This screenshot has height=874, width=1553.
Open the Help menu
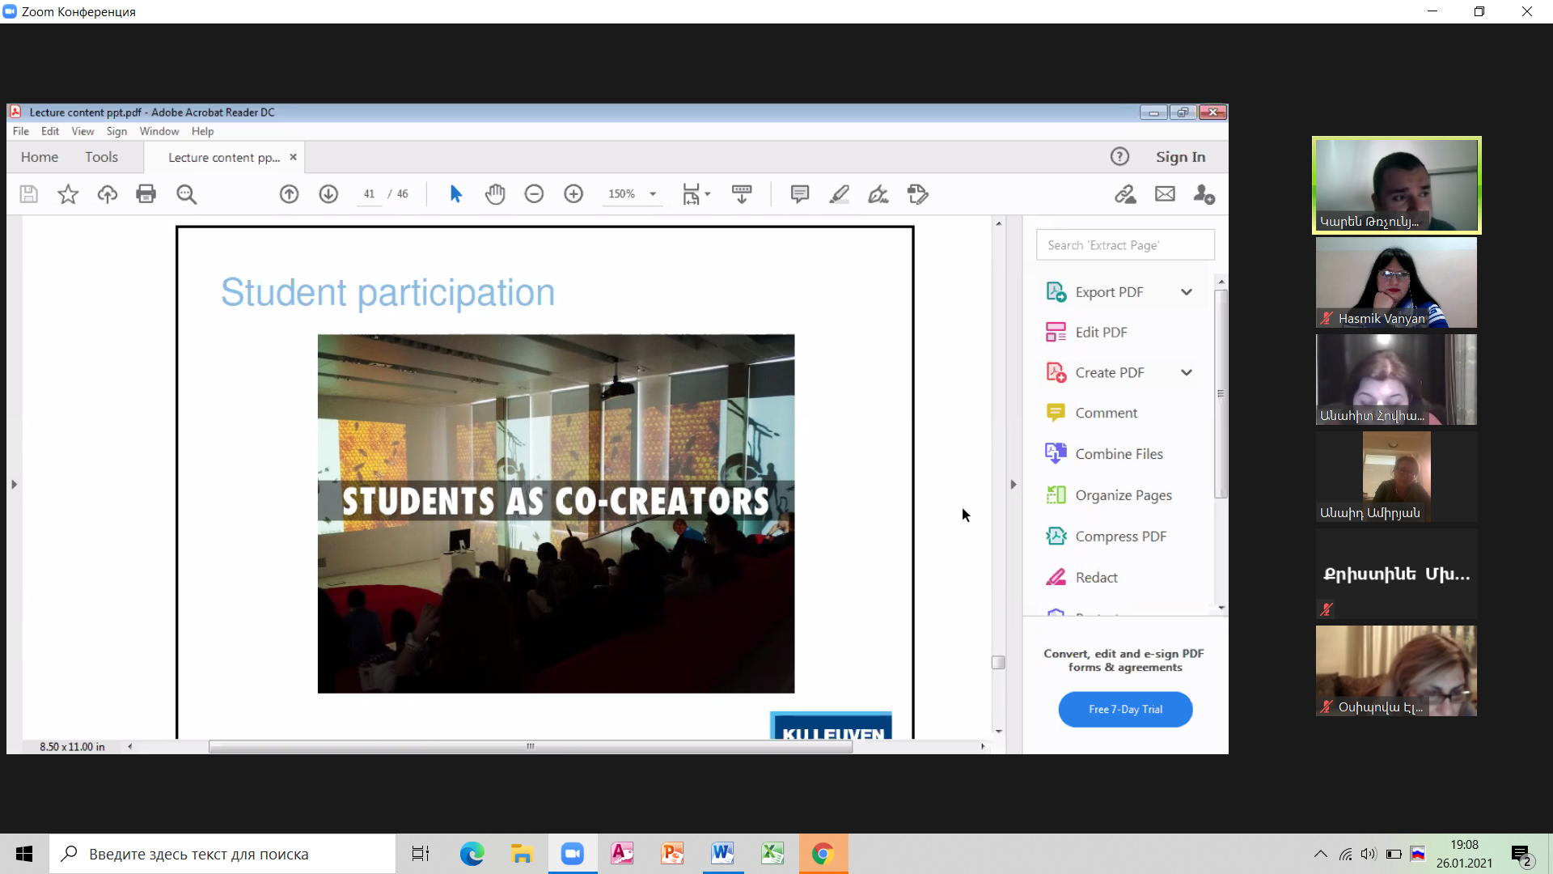(x=203, y=131)
